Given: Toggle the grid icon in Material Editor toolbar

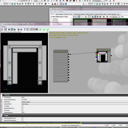Looking at the screenshot, I should pyautogui.click(x=5, y=29).
